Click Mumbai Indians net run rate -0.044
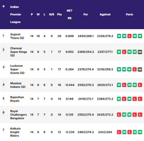The image size is (144, 141). tap(69, 85)
